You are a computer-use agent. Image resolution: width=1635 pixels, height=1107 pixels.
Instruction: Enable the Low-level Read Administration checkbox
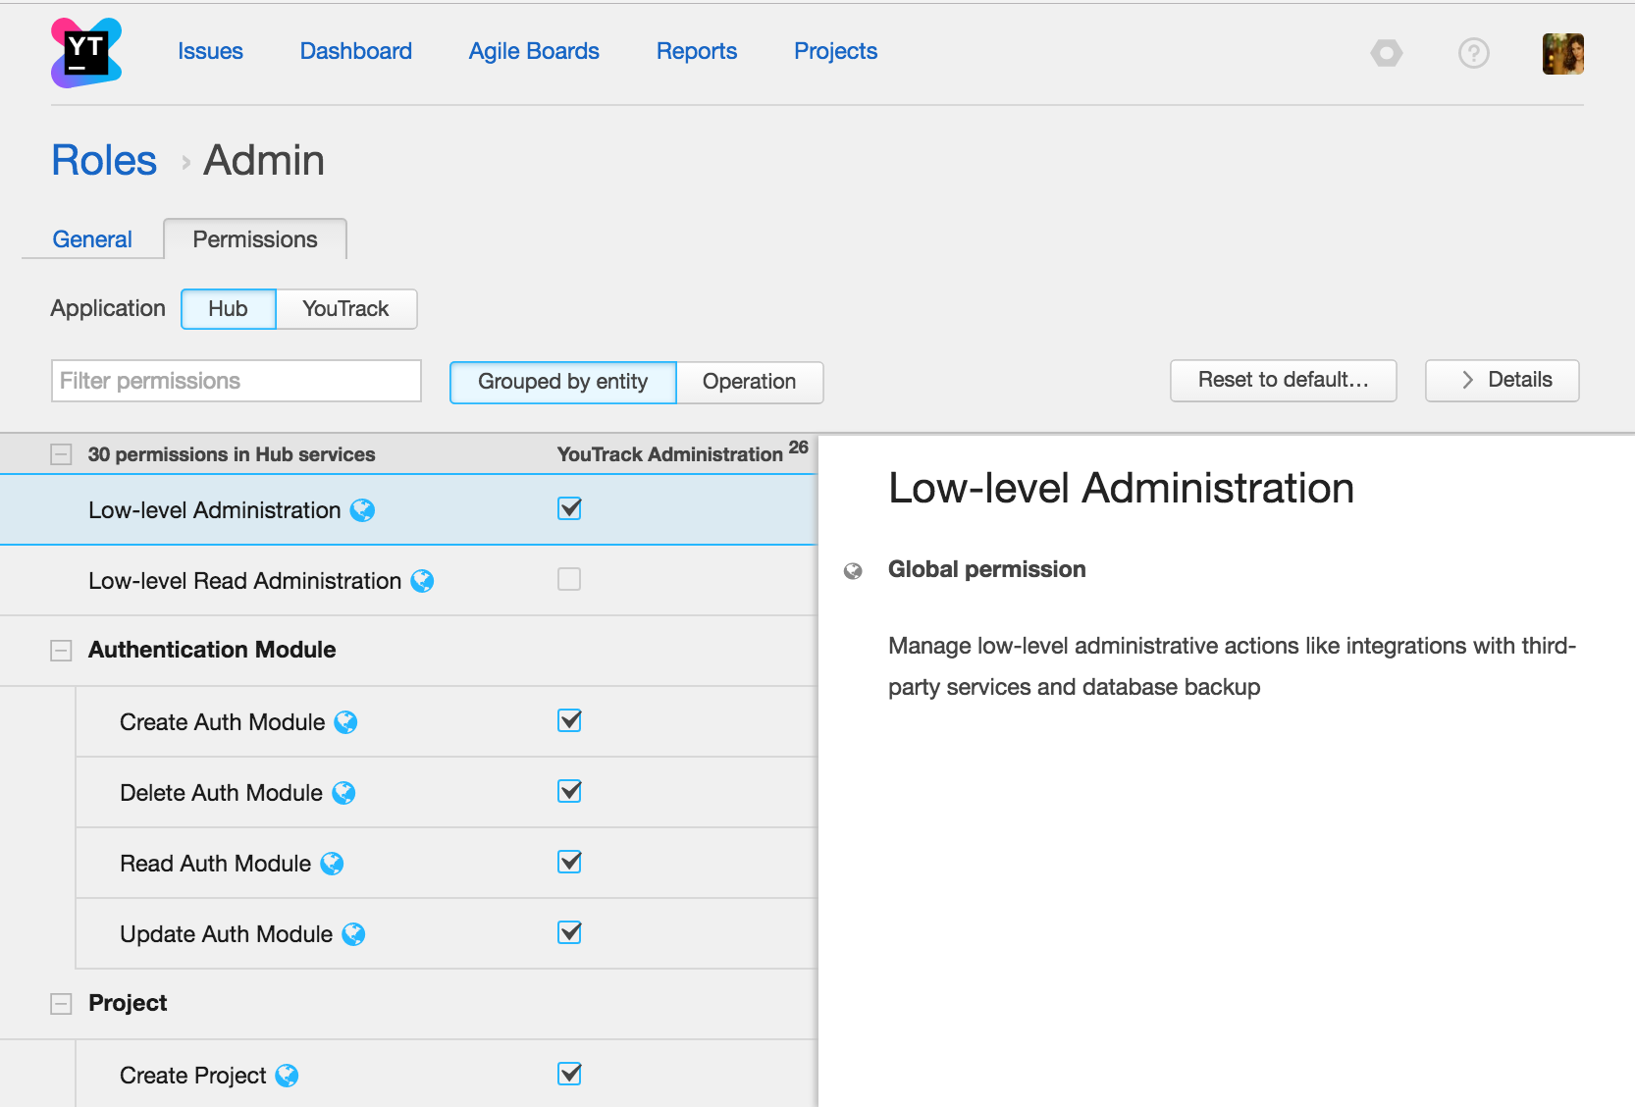[x=569, y=579]
